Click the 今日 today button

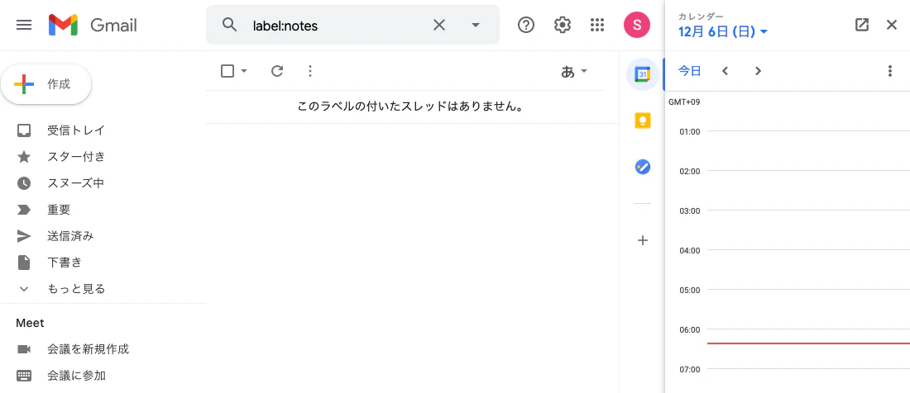click(x=690, y=71)
